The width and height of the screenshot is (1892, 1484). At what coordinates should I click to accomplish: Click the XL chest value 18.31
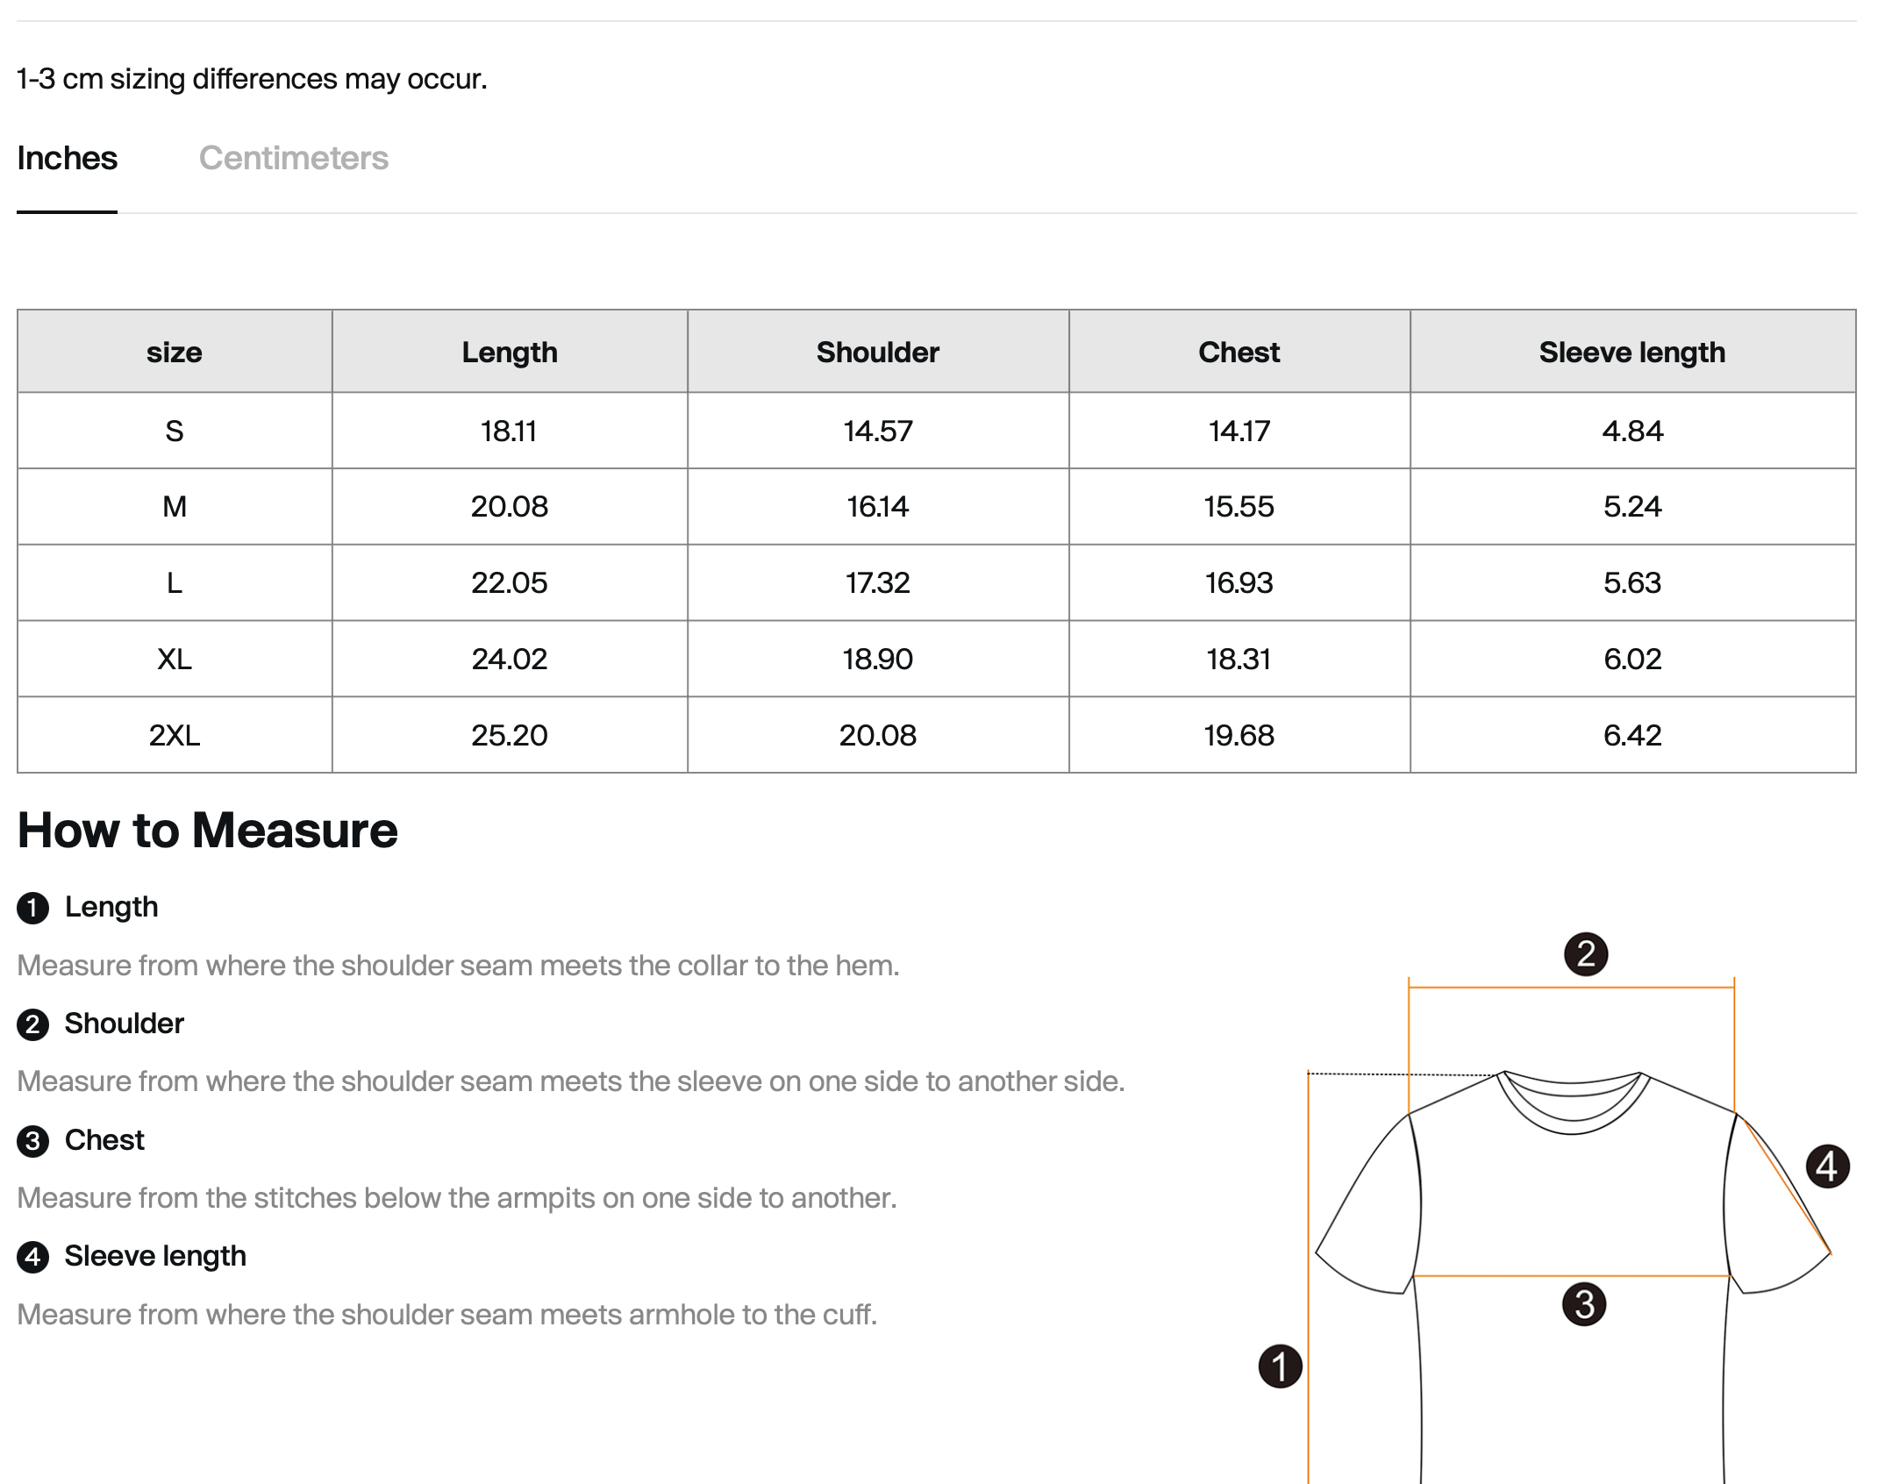(x=1239, y=660)
